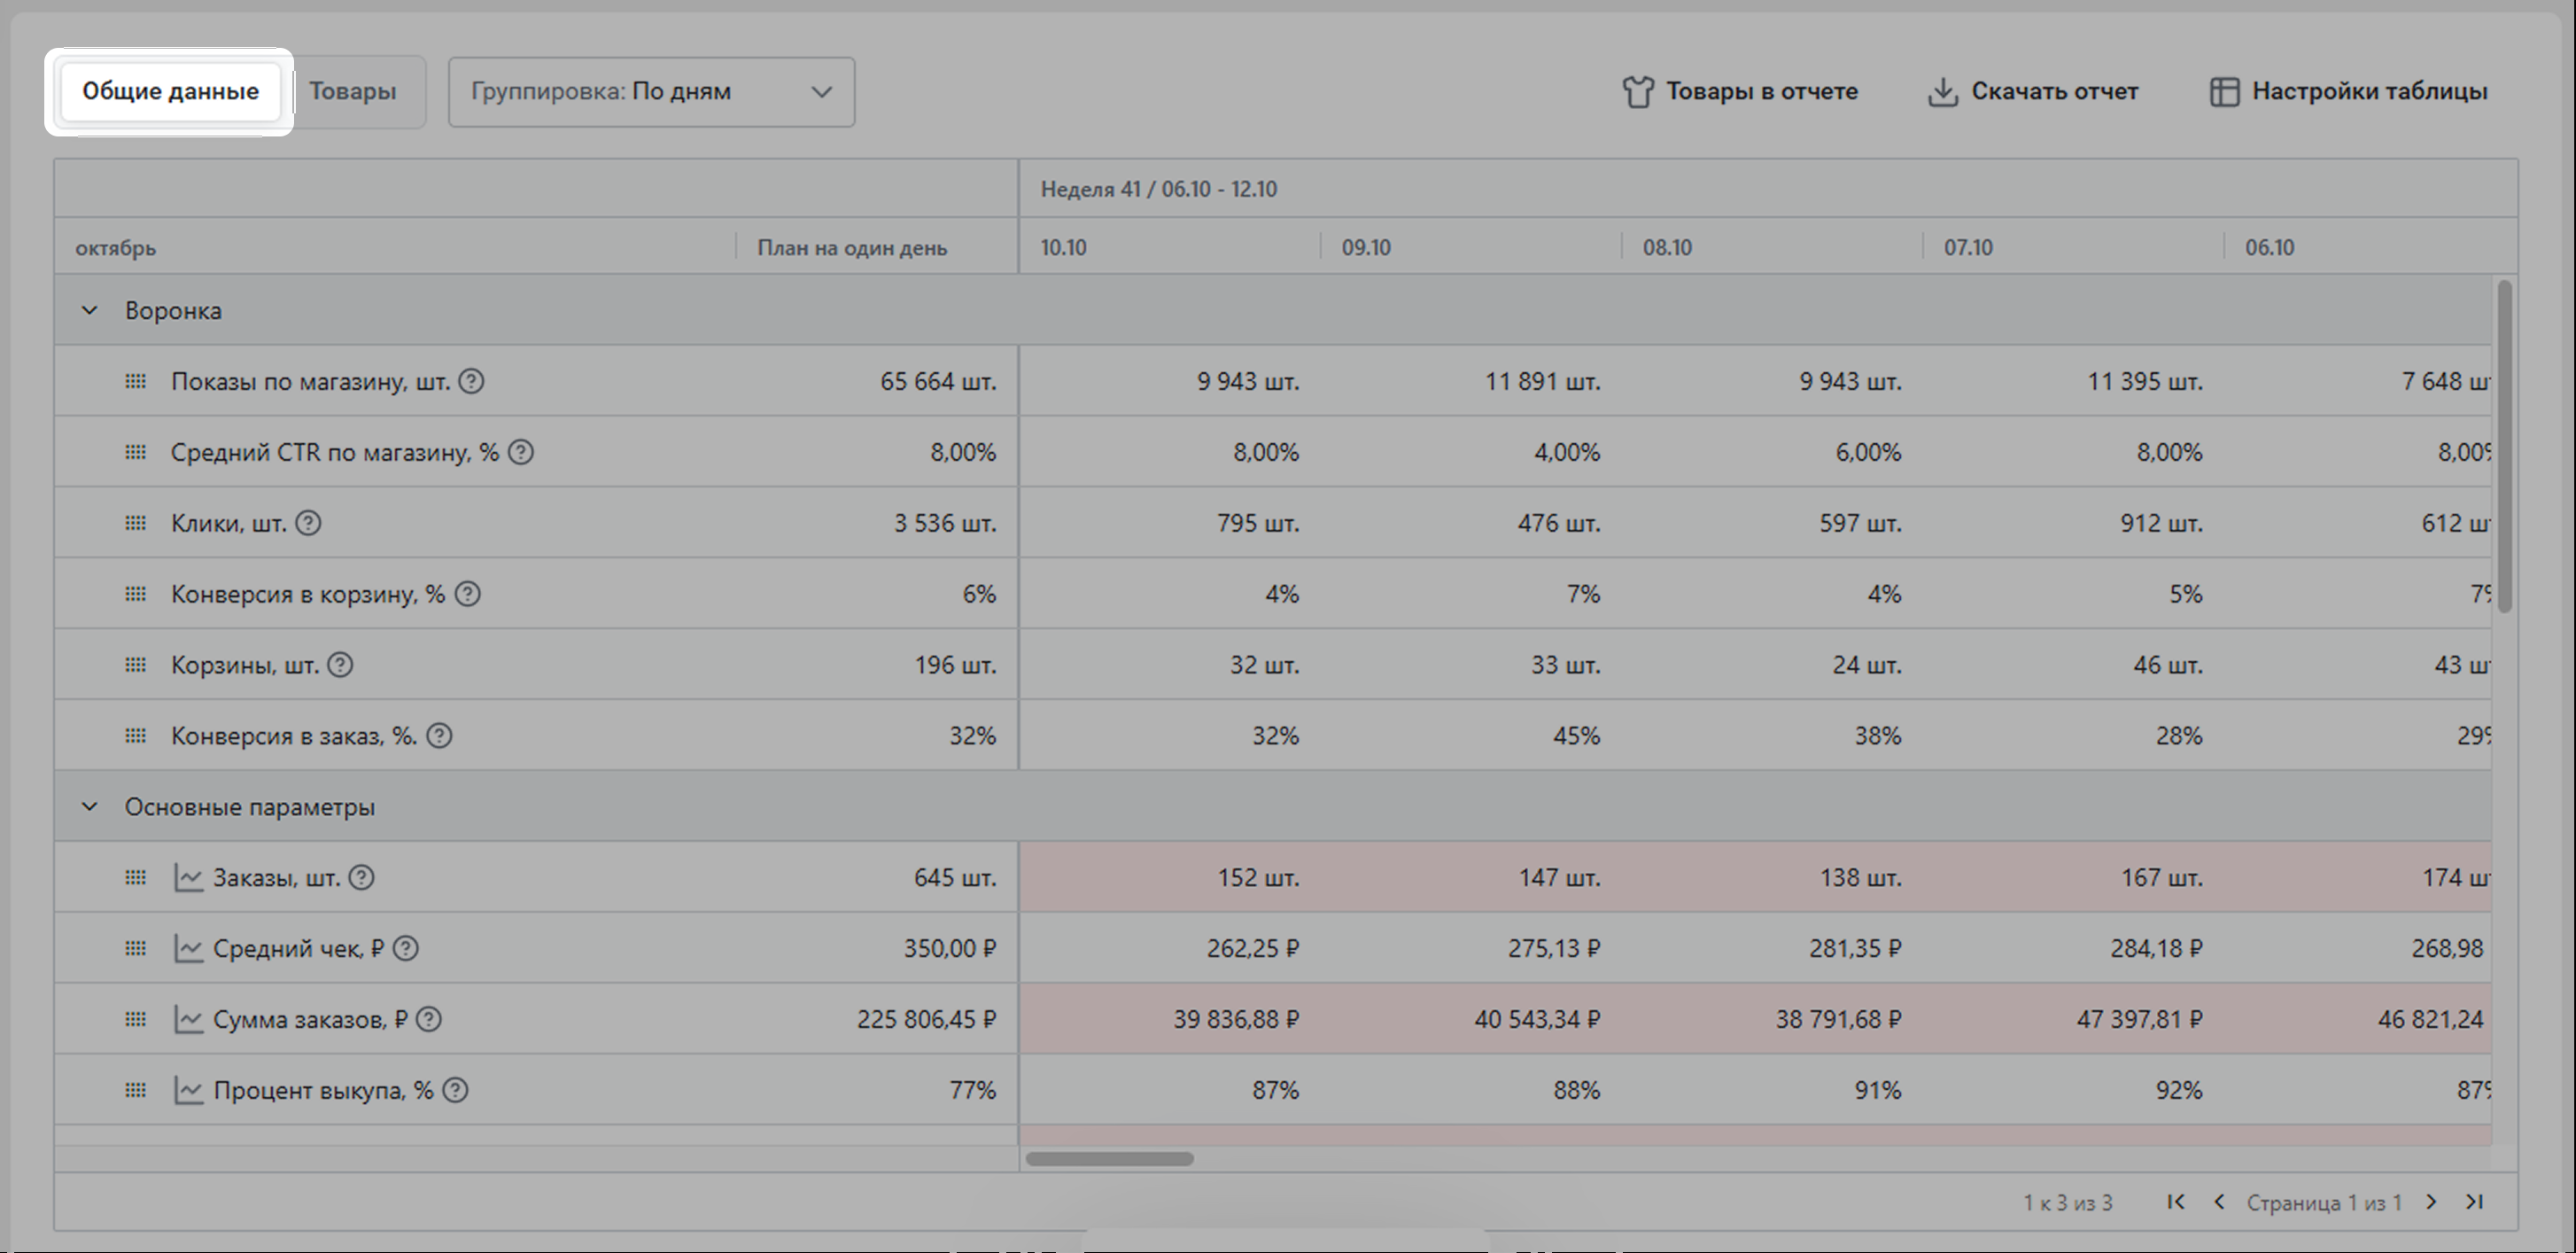The image size is (2576, 1253).
Task: Click drag handle of Конверсия в заказ row
Action: point(135,736)
